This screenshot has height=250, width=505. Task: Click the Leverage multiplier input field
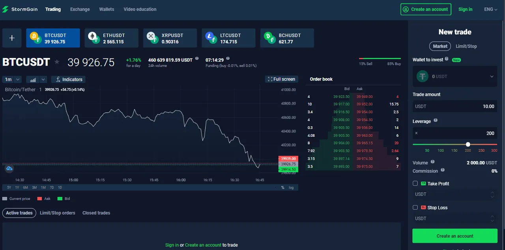pos(455,133)
